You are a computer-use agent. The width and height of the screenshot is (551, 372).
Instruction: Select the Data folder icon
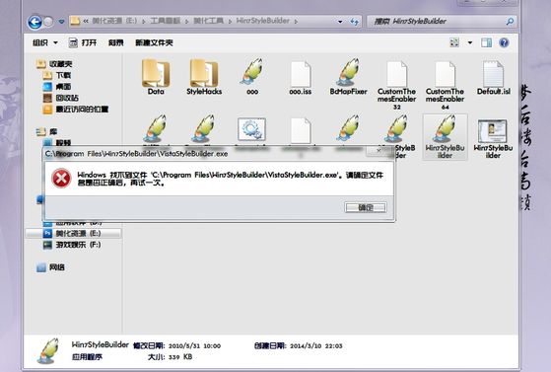point(156,73)
